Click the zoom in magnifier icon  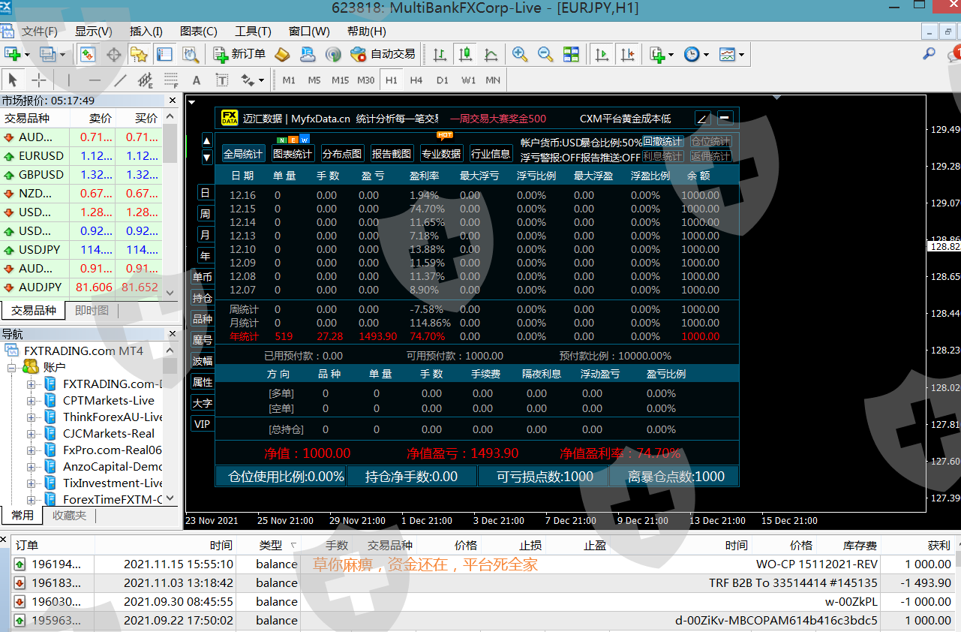520,54
